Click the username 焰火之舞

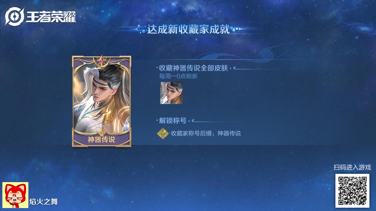coord(44,202)
